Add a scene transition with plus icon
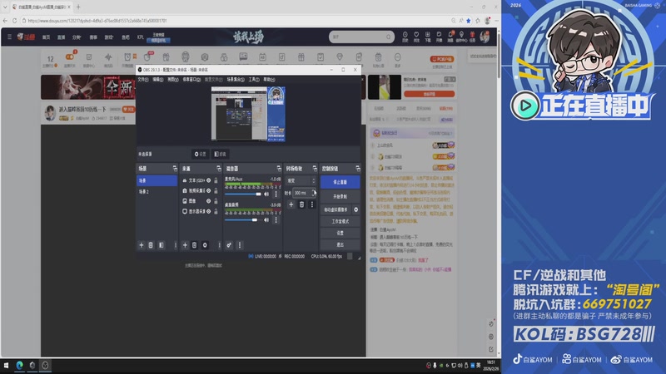This screenshot has height=374, width=666. pos(291,204)
